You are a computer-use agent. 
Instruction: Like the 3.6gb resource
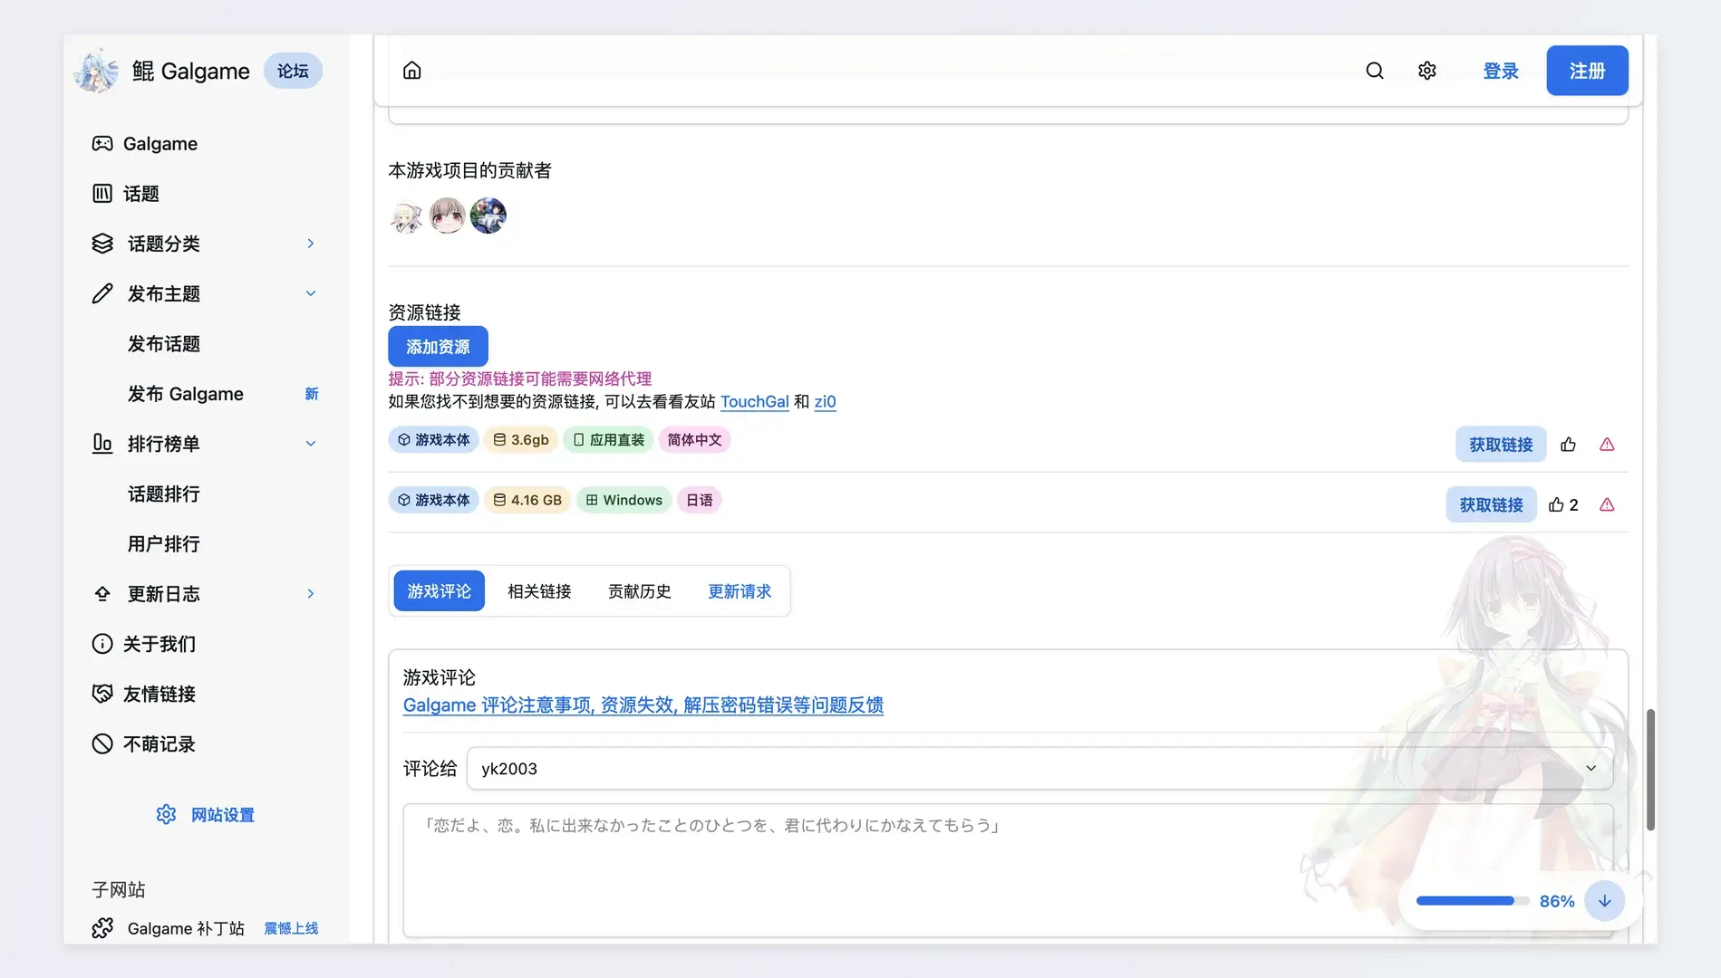coord(1569,445)
